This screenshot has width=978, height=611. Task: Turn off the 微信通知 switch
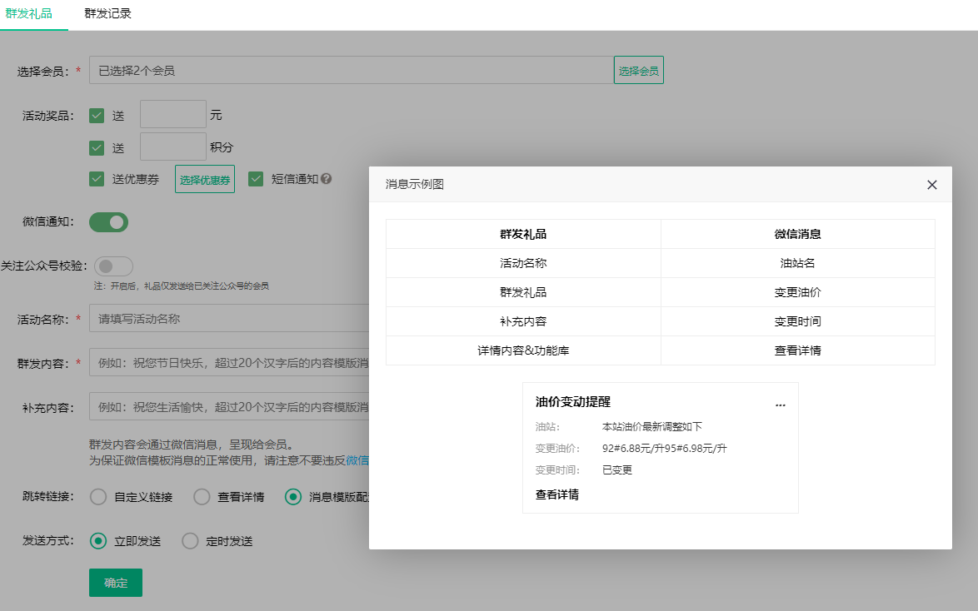(x=109, y=222)
